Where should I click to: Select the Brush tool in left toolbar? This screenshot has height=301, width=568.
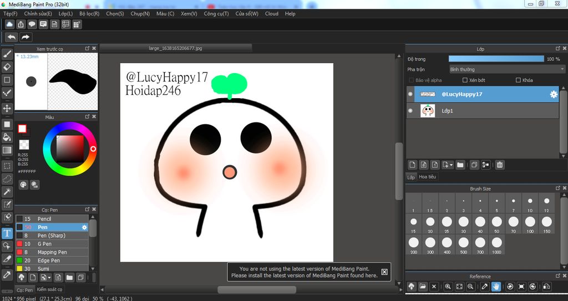7,54
